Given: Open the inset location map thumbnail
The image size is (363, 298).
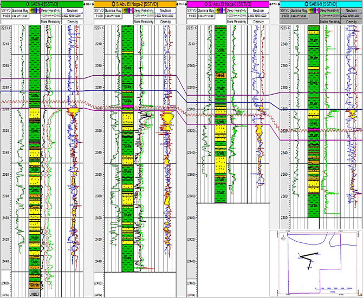Looking at the screenshot, I should 315,261.
